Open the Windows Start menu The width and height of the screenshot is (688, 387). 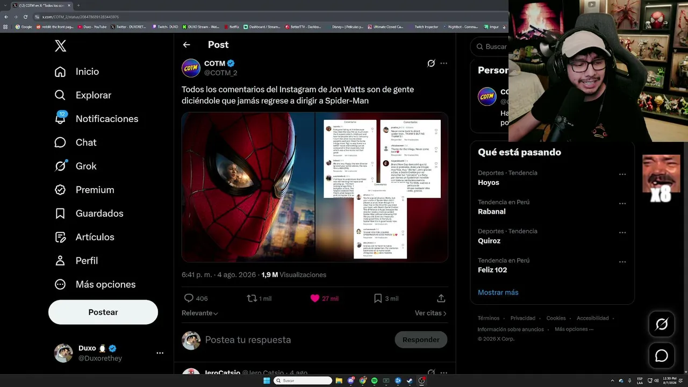[267, 381]
